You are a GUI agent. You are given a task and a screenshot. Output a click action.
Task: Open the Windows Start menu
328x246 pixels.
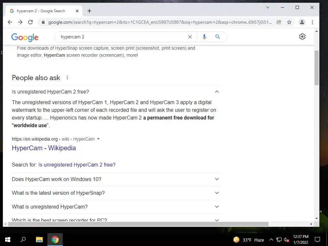coord(8,240)
